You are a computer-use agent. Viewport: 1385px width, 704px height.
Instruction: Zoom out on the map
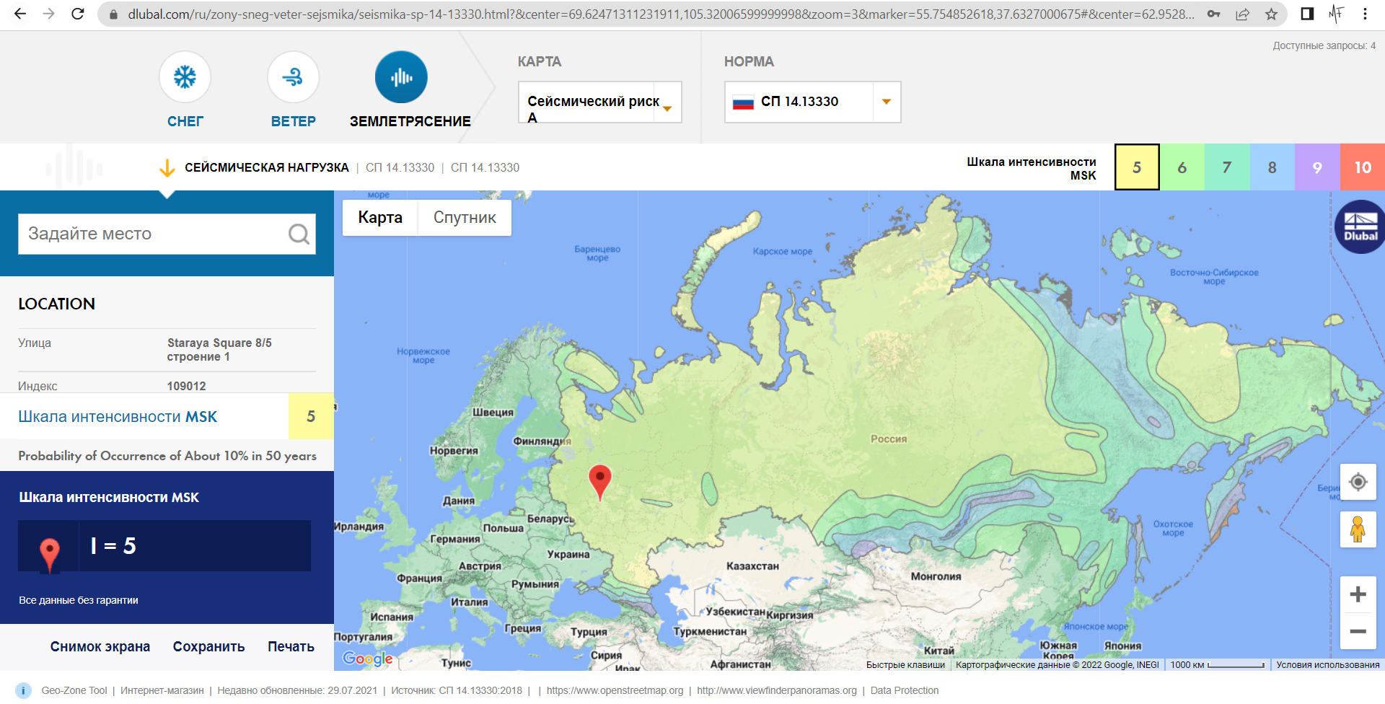(x=1358, y=631)
